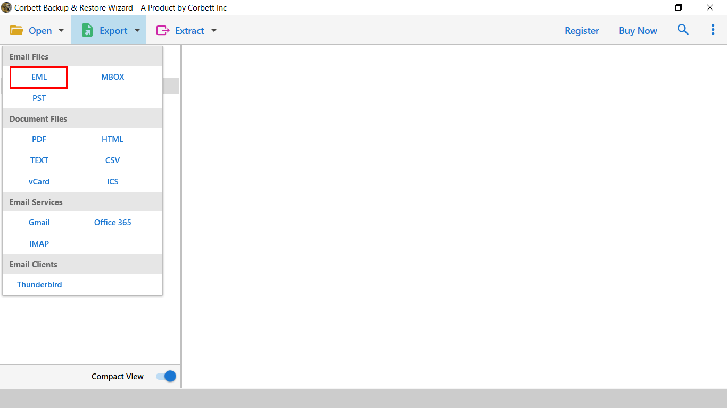
Task: Expand the Extract dropdown arrow
Action: pos(214,31)
